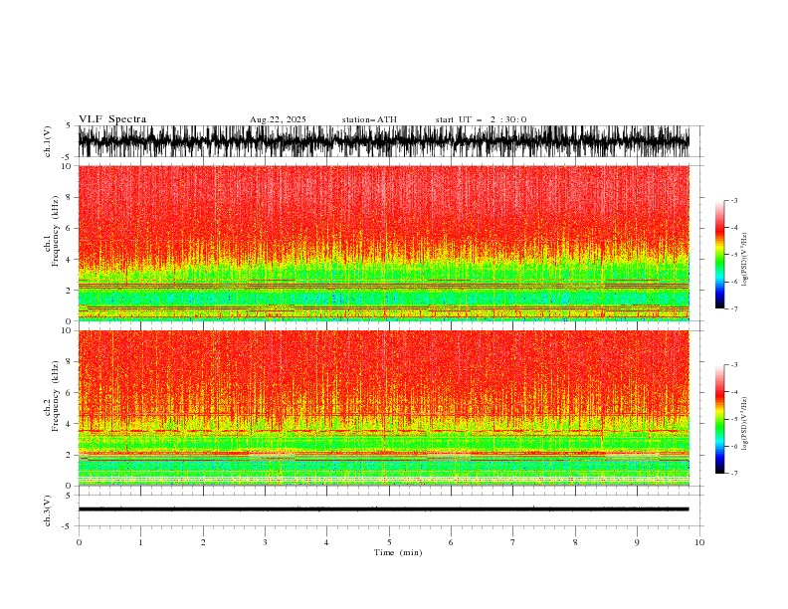Screen dimensions: 788x609
Task: Click the ch.2 color bar "log(PSD)(V²/Hz)" label
Action: click(745, 423)
